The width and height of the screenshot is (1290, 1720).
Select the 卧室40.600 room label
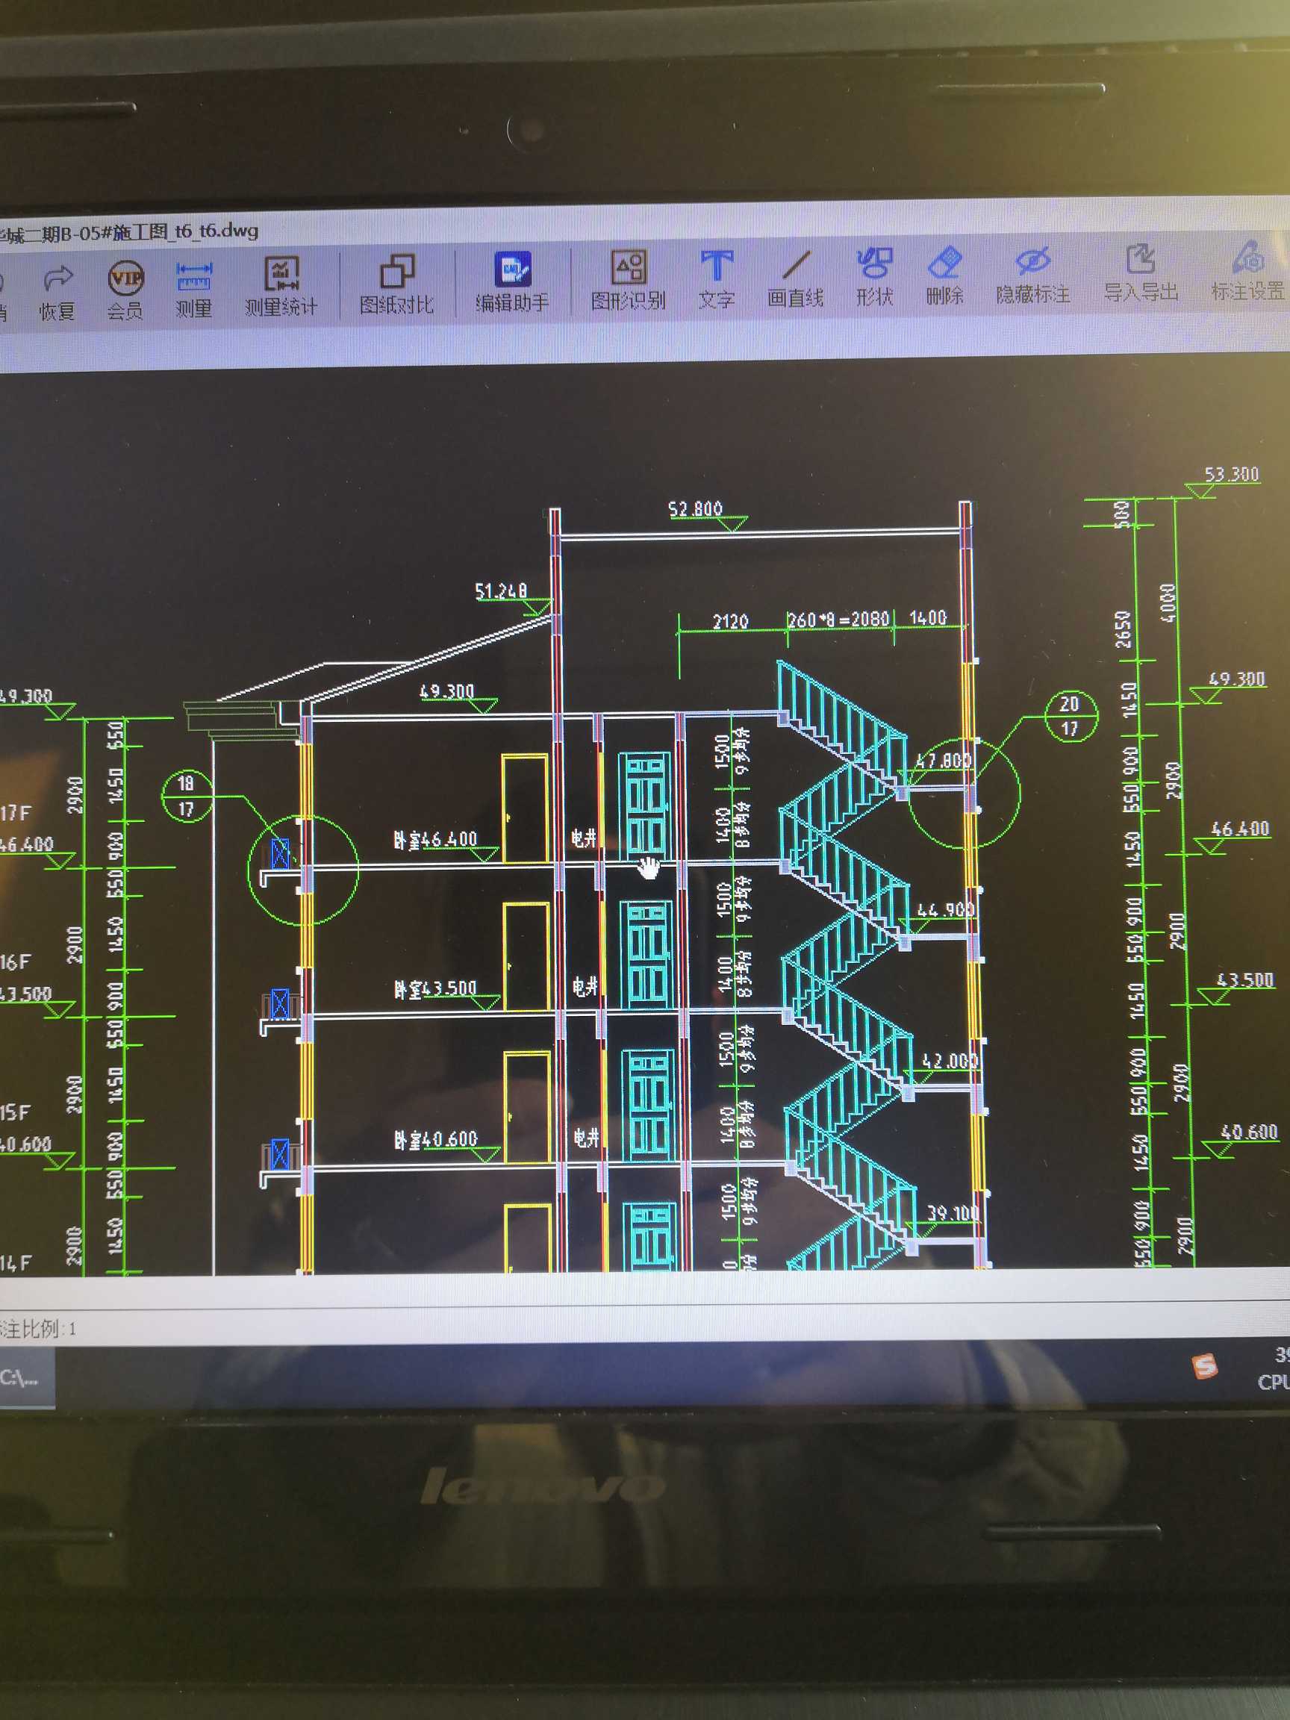(x=436, y=1139)
